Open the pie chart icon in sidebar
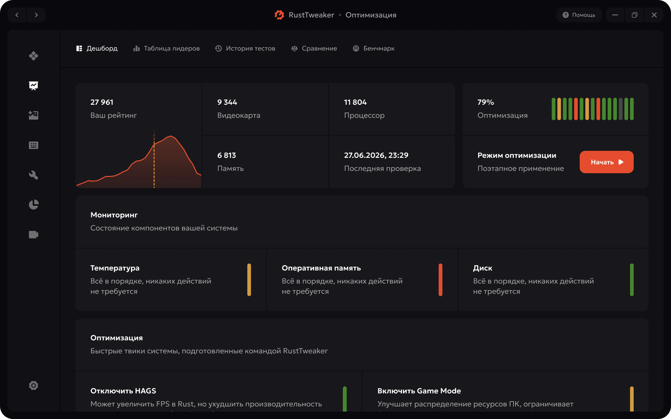The height and width of the screenshot is (419, 671). click(34, 205)
